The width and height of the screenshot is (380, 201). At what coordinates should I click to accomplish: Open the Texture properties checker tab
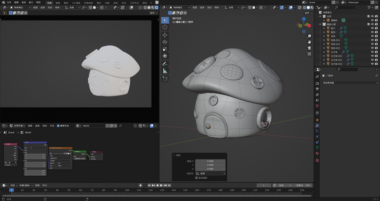point(317,160)
